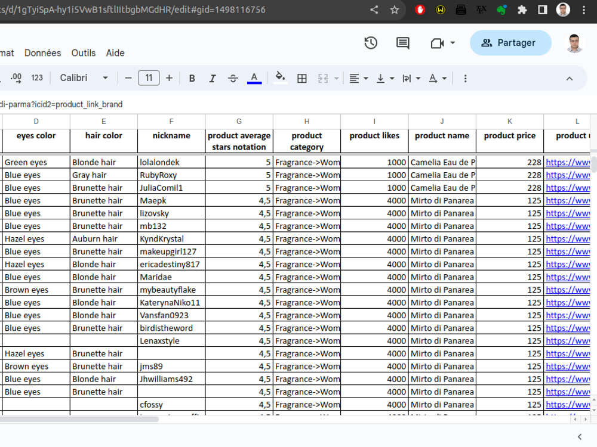Open the comments panel icon
Image resolution: width=597 pixels, height=447 pixels.
coord(402,43)
